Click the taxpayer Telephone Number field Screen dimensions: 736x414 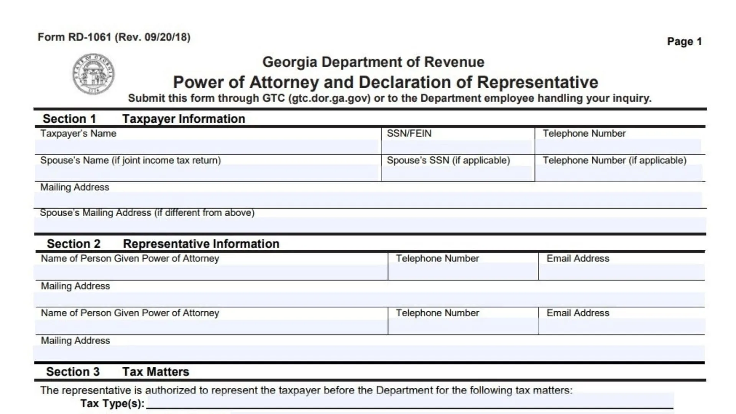click(618, 147)
